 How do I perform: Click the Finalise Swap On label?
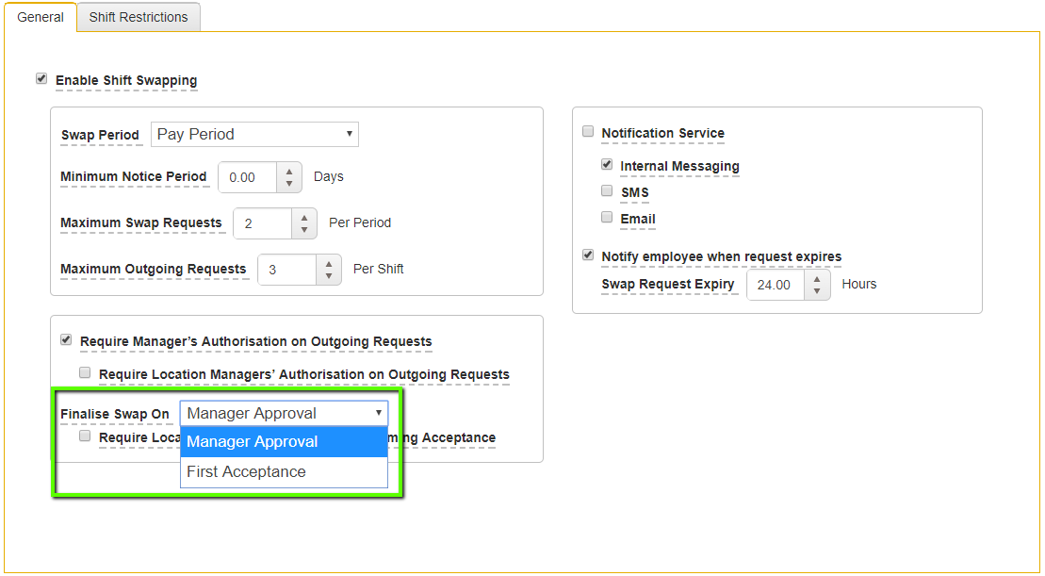(115, 414)
